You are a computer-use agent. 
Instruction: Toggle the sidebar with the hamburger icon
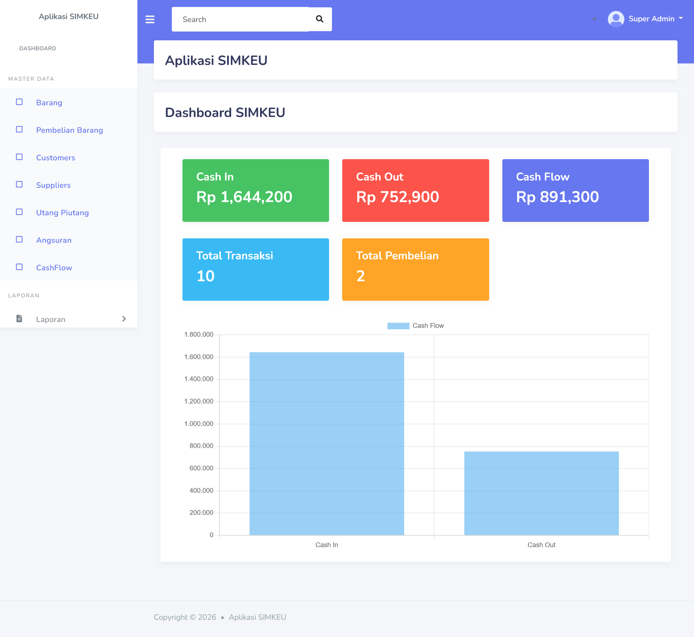[x=150, y=19]
